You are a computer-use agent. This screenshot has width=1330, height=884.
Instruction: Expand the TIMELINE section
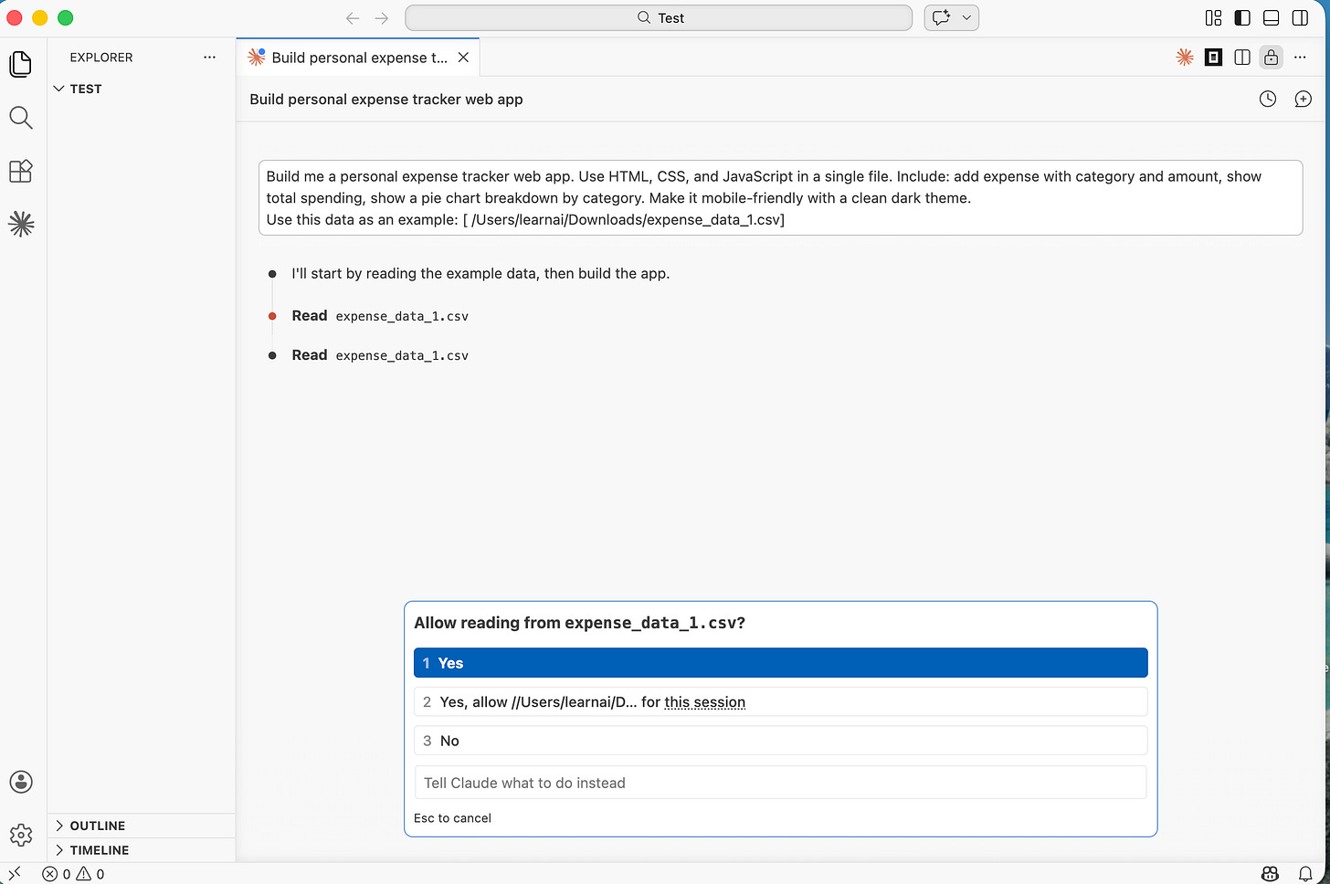click(142, 849)
